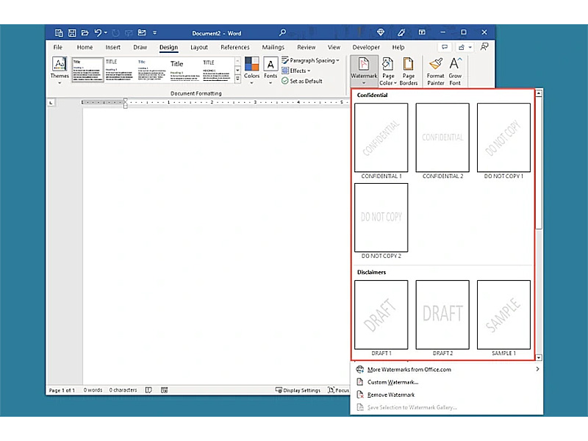Viewport: 588px width, 441px height.
Task: Open the Effects dropdown
Action: [296, 71]
